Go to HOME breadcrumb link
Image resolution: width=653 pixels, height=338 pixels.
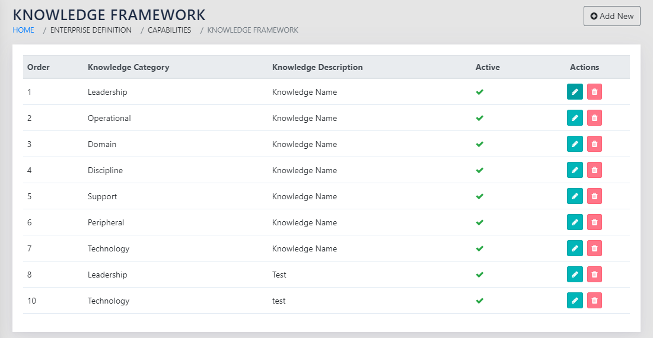click(x=24, y=30)
